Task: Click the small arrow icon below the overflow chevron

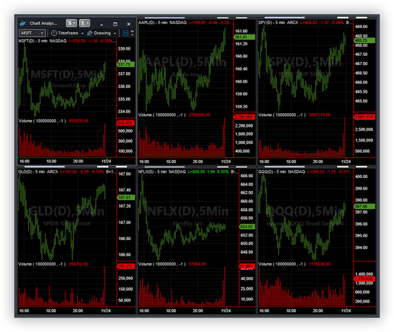Action: tap(132, 35)
